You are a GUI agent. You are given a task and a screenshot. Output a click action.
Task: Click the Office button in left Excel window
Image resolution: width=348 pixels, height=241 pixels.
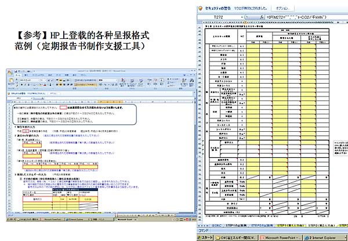pos(10,73)
